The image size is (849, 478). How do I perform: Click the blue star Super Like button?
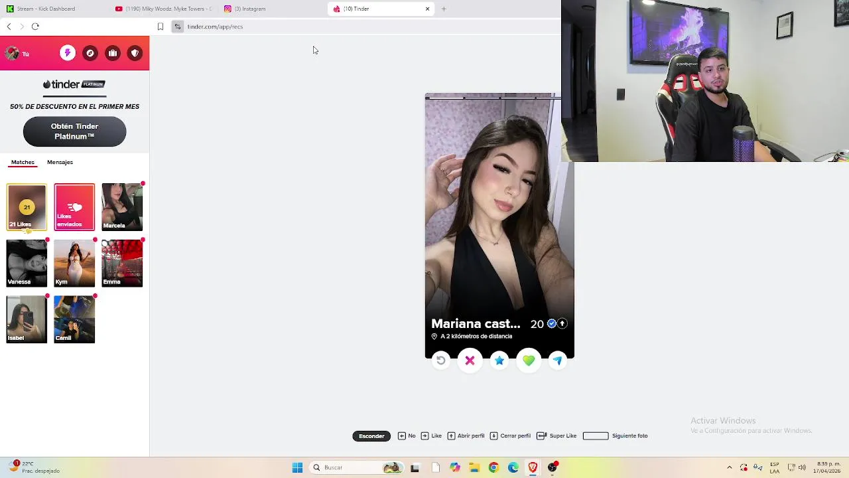point(499,360)
